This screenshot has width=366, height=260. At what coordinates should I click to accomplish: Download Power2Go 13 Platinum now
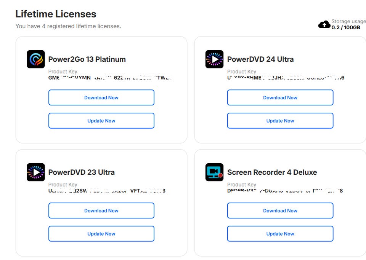click(x=101, y=97)
